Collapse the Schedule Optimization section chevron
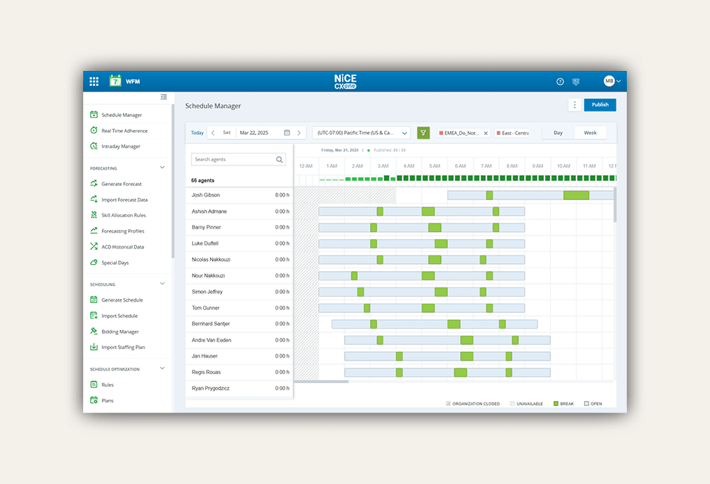Screen dimensions: 710x484 (x=162, y=368)
